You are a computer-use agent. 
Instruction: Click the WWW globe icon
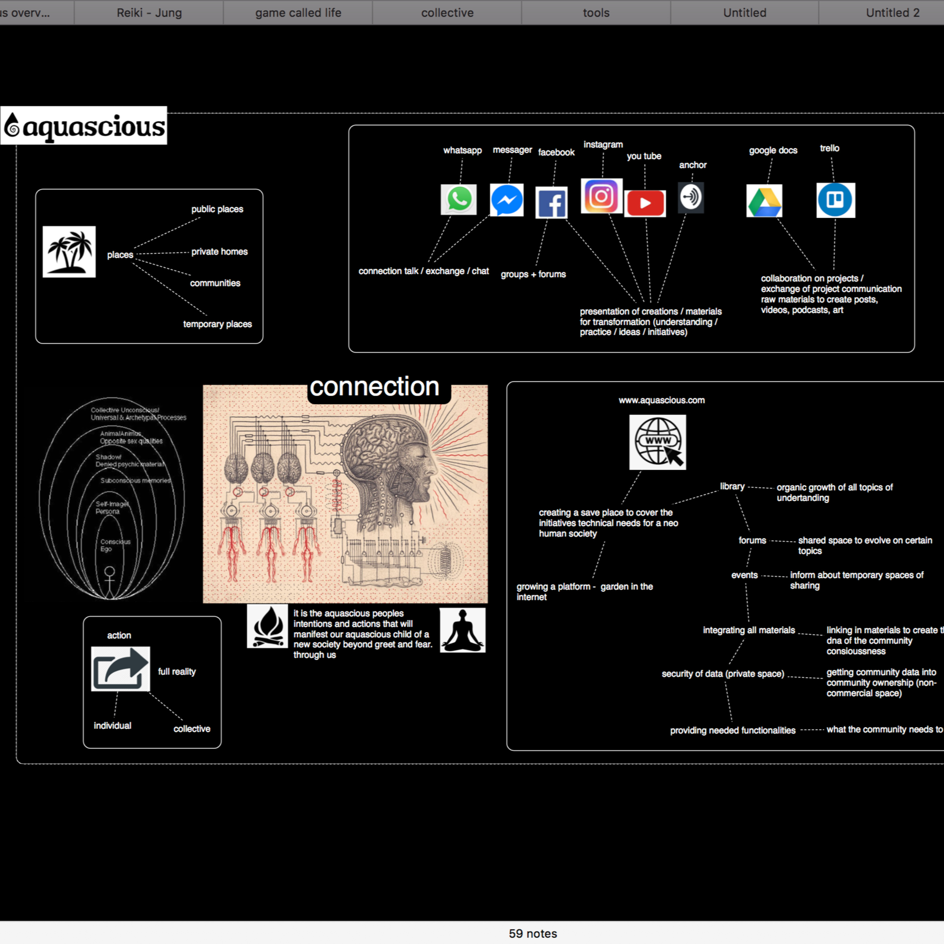click(658, 442)
